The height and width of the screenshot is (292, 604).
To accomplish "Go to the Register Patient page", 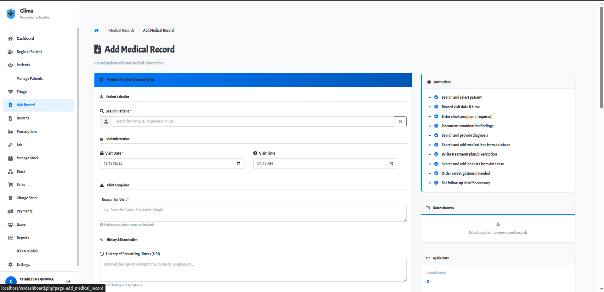I will [29, 52].
